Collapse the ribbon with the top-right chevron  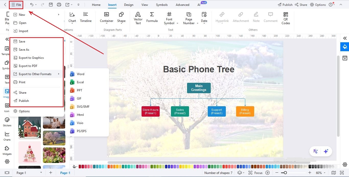click(x=341, y=5)
